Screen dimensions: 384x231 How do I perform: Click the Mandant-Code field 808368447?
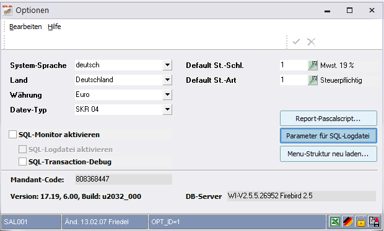pos(123,179)
